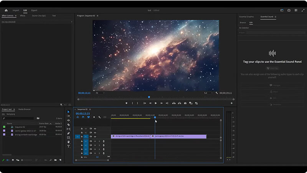Toggle the V3 track output eye
This screenshot has width=307, height=173.
click(95, 129)
